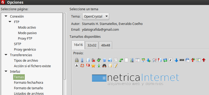Click the plain red upload arrow icon
Image resolution: width=209 pixels, height=95 pixels.
[204, 60]
